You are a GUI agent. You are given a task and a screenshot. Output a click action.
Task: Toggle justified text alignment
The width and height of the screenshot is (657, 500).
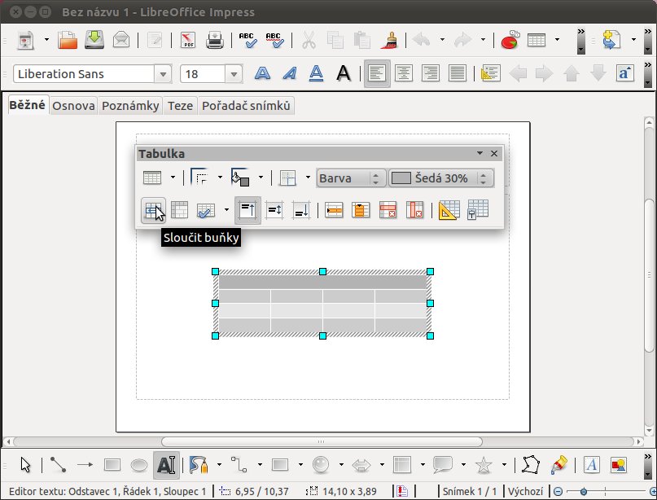(x=458, y=74)
